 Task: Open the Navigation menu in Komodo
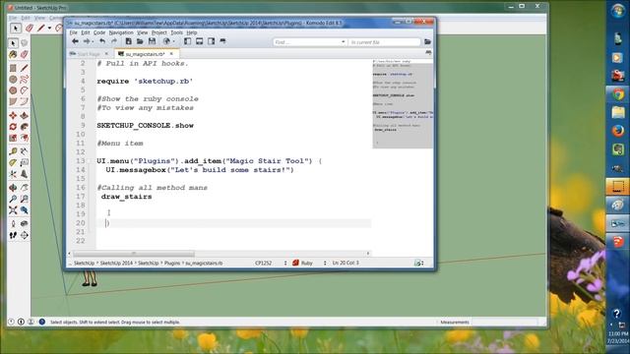tap(121, 32)
